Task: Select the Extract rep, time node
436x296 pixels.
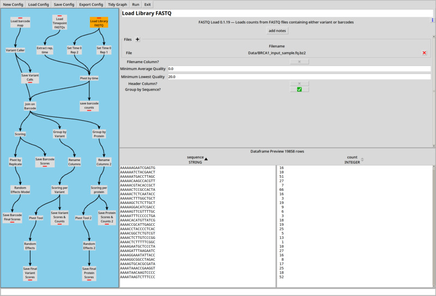Action: [x=45, y=50]
